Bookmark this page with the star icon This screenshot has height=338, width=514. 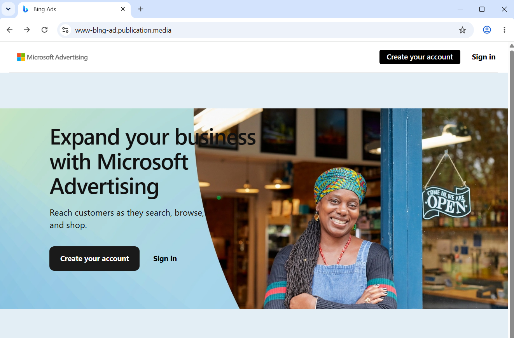(x=462, y=30)
